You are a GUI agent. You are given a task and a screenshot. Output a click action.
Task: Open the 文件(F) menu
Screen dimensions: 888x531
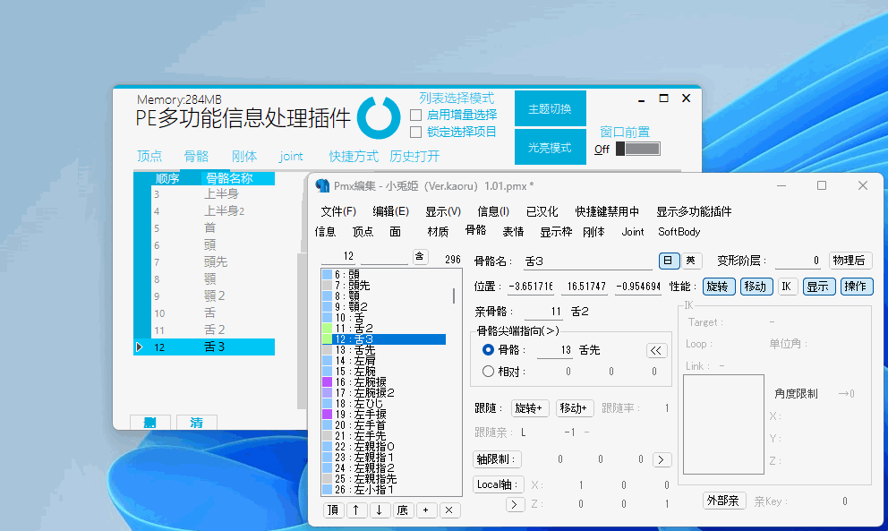(338, 211)
